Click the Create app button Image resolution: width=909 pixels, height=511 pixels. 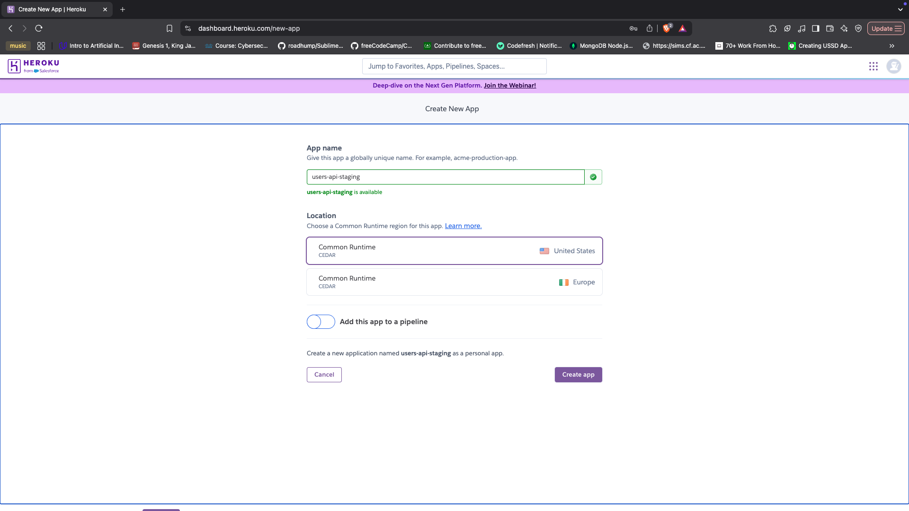point(578,374)
